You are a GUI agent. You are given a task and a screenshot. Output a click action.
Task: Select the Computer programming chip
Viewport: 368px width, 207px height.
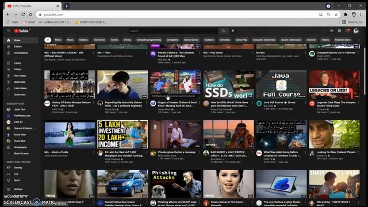[149, 40]
